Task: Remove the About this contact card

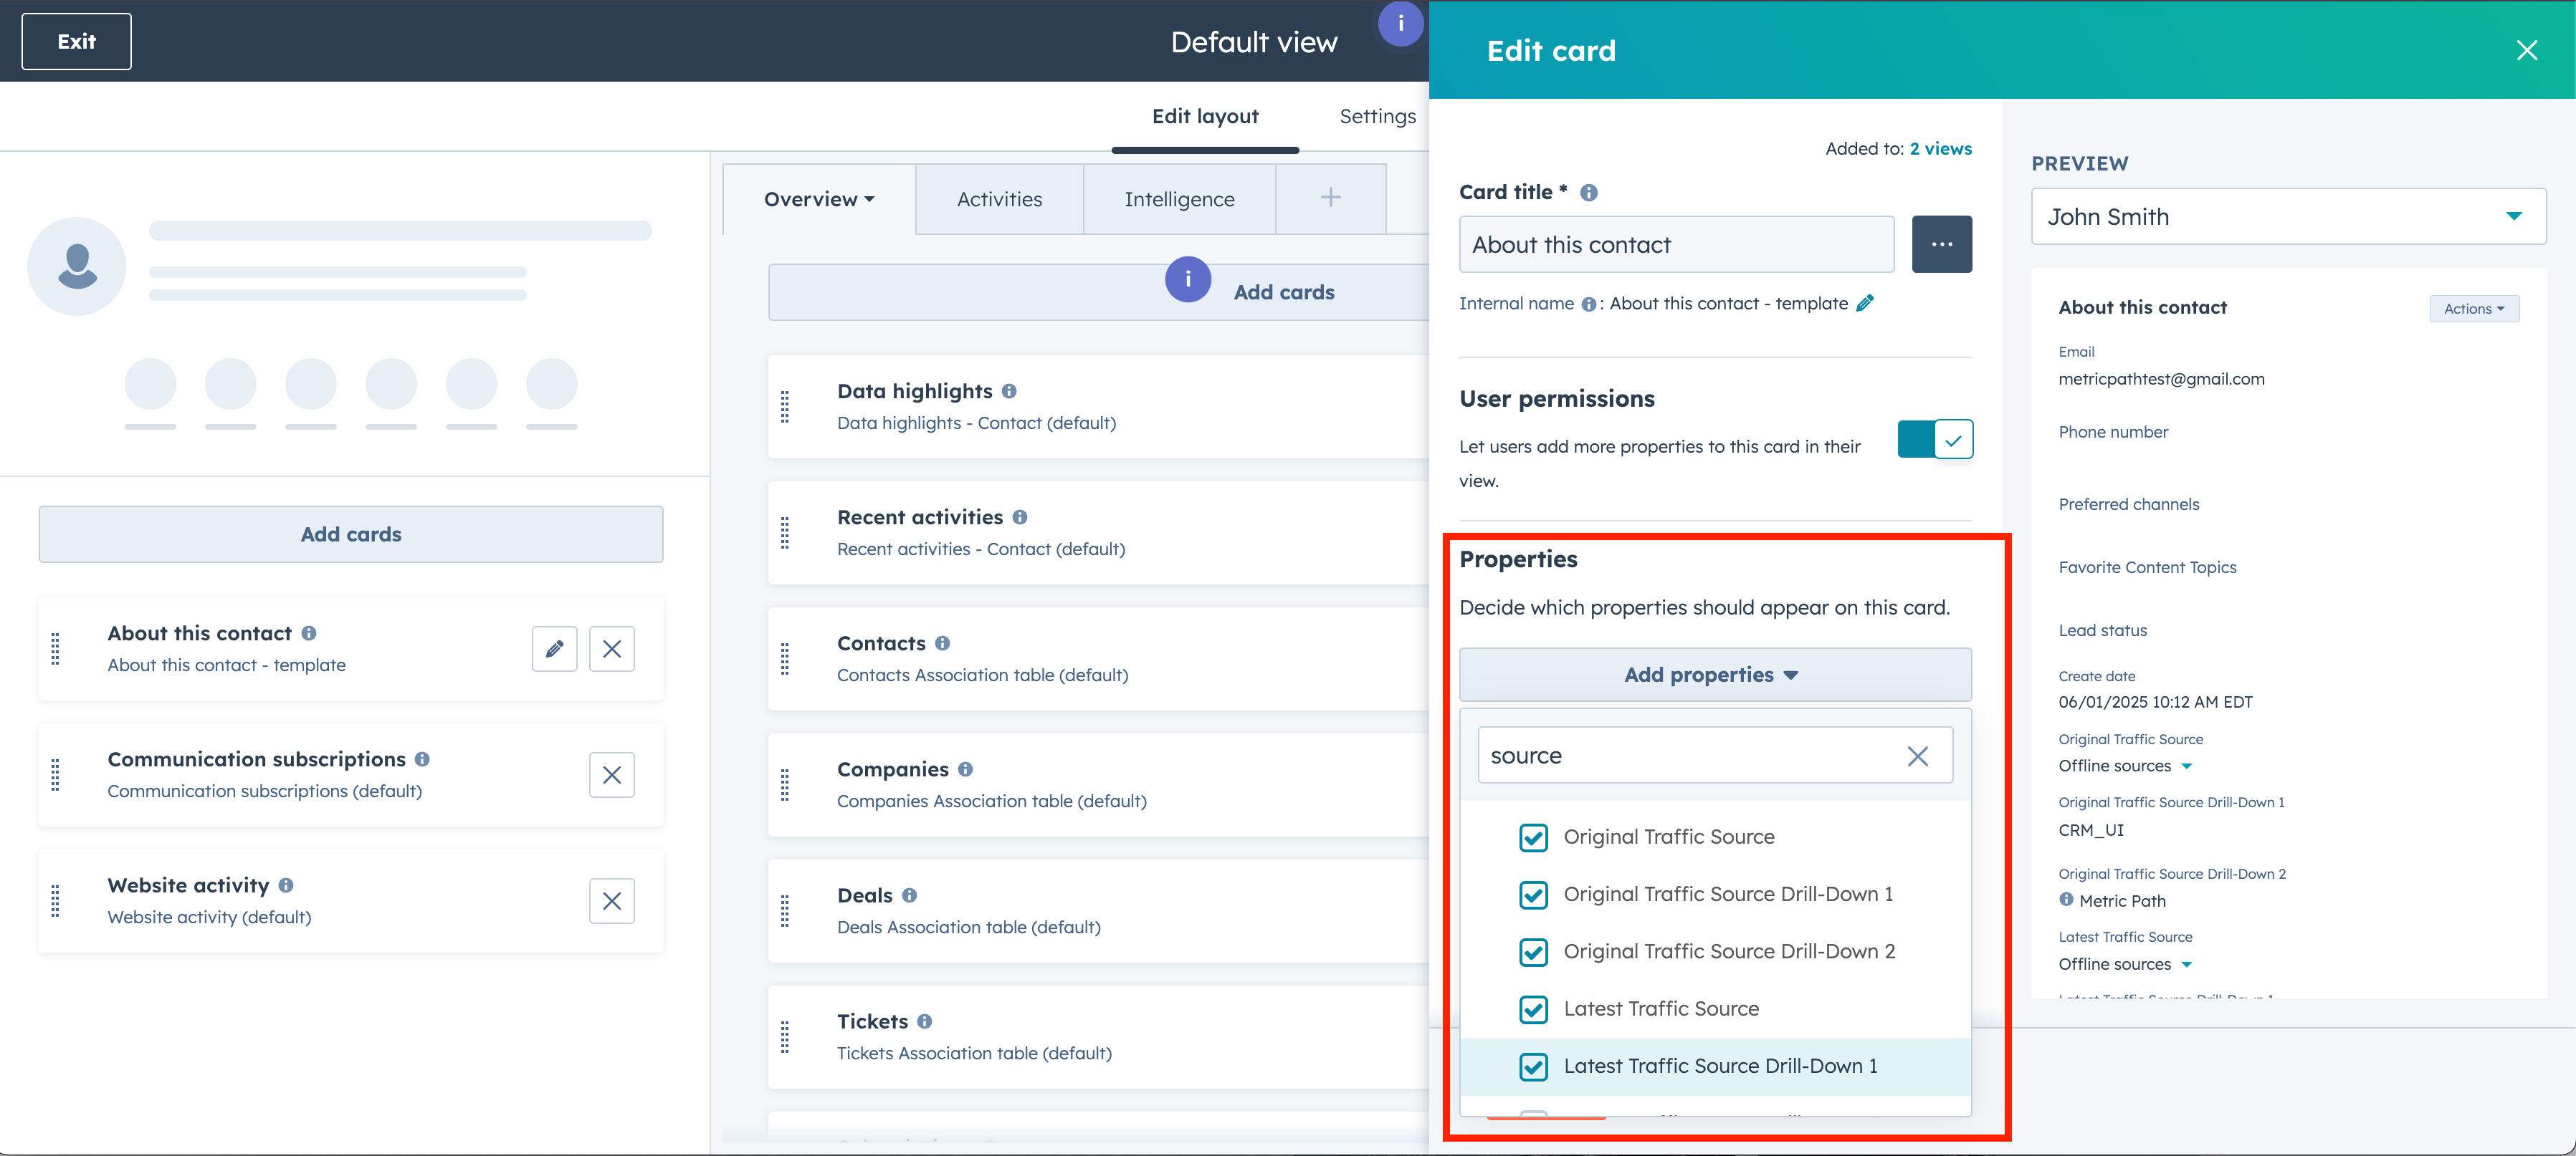Action: [612, 650]
